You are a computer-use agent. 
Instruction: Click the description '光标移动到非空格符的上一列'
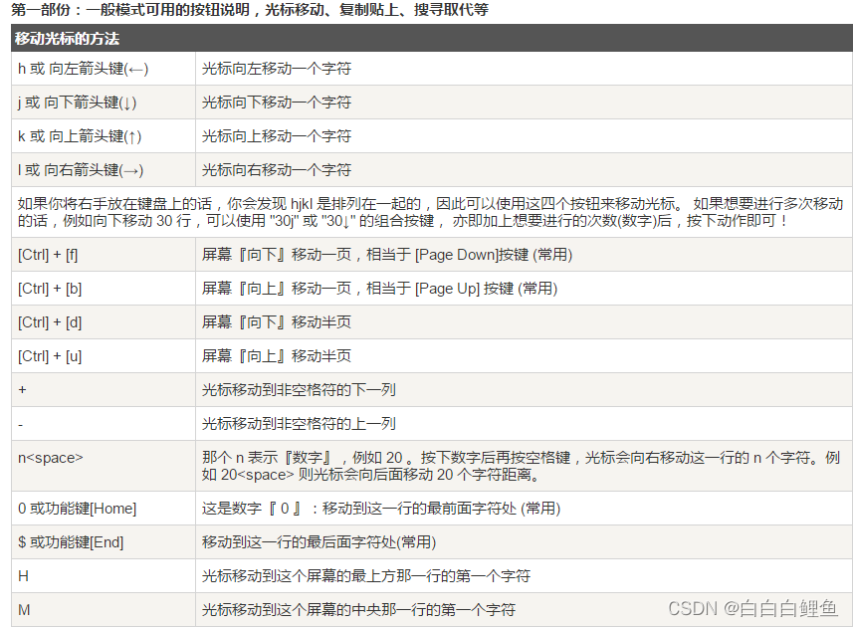coord(299,423)
